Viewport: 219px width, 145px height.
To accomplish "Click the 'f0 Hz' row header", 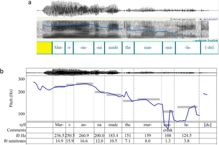I will click(21, 136).
